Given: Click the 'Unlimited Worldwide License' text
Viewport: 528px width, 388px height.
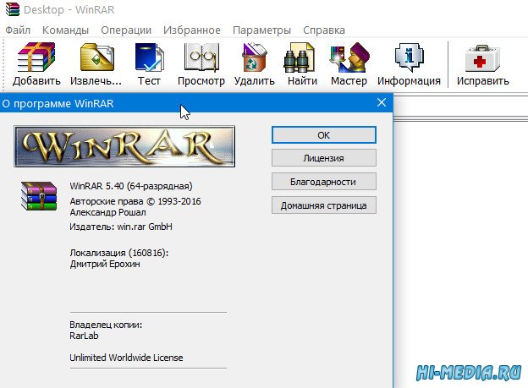Looking at the screenshot, I should [126, 358].
